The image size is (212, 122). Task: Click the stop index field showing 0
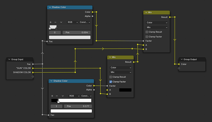point(55,32)
